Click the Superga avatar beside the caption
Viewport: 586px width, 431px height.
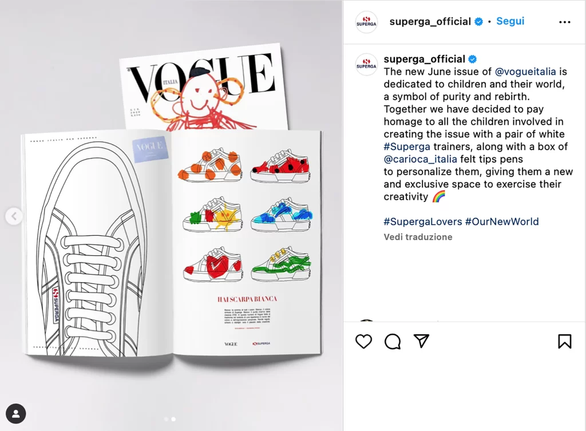tap(366, 64)
